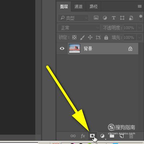Screen dimensions: 144x144
Task: Hide the 背景 layer with eye icon
Action: click(62, 48)
